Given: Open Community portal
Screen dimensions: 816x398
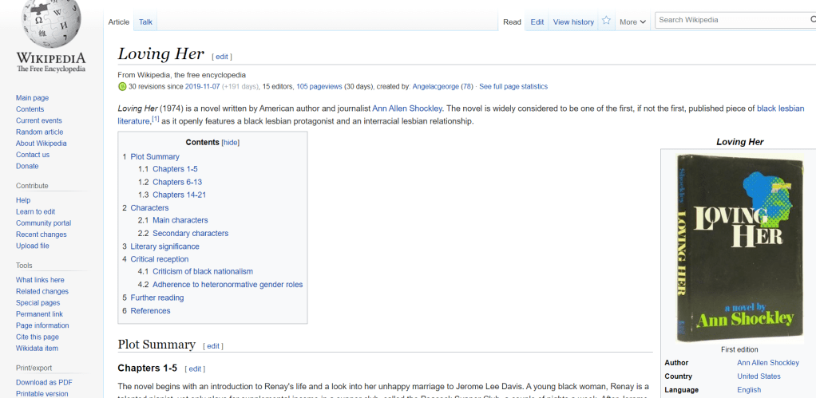Looking at the screenshot, I should 44,223.
